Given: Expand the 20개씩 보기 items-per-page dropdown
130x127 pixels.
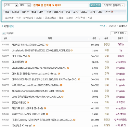Looking at the screenshot, I should [x=119, y=33].
